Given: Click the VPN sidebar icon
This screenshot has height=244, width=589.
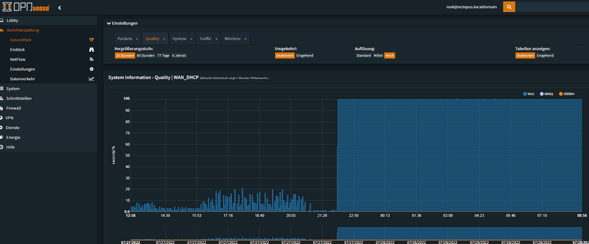Looking at the screenshot, I should click(2, 118).
